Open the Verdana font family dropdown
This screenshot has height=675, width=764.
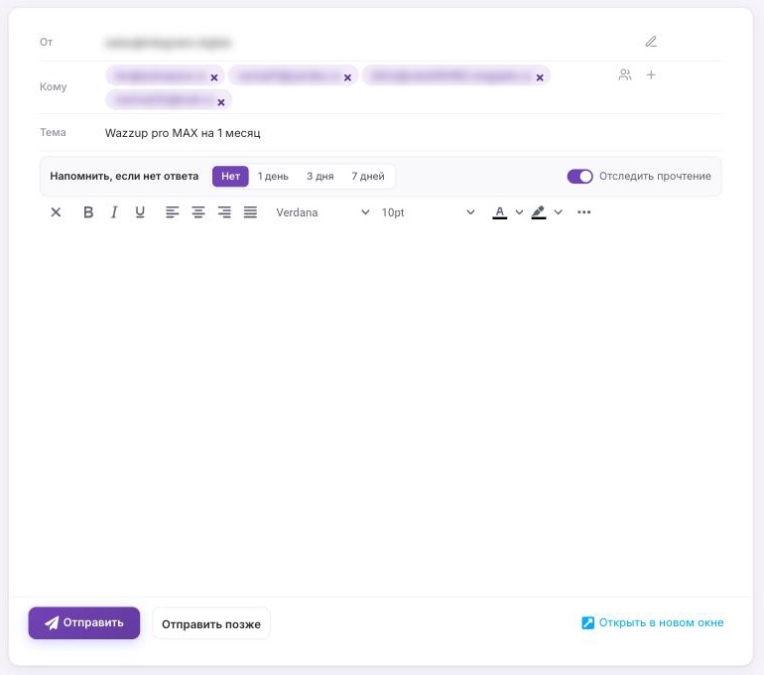(x=322, y=212)
